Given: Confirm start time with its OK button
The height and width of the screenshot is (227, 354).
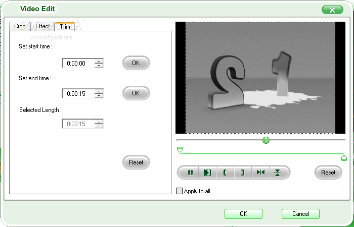Looking at the screenshot, I should tap(136, 63).
